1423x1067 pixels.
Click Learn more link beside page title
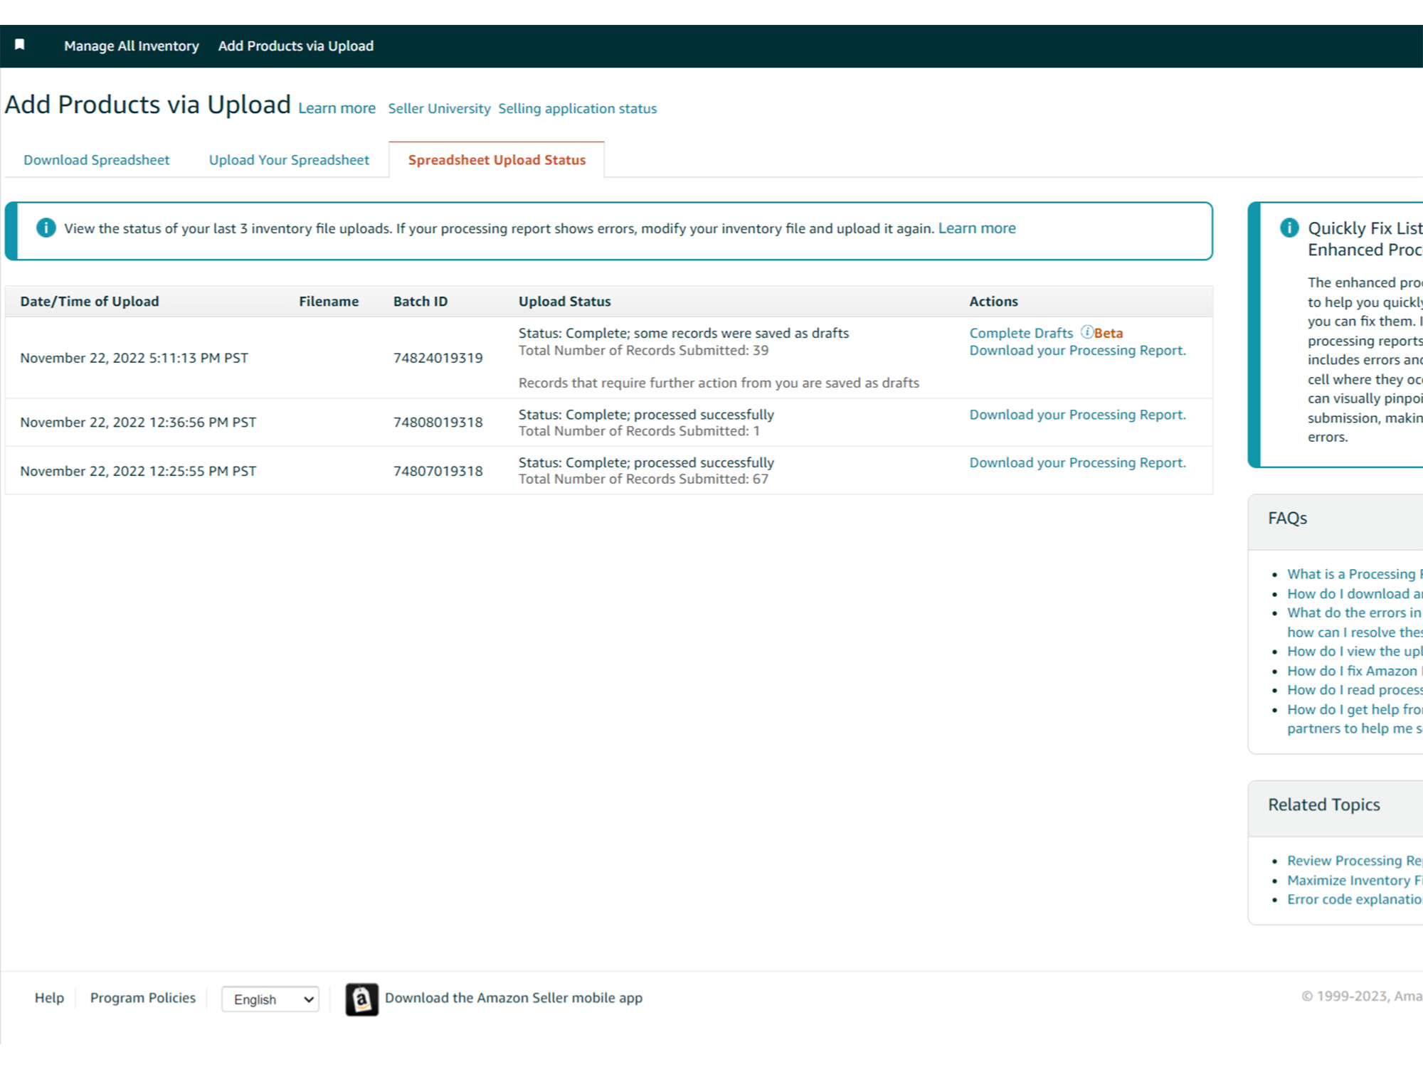337,108
